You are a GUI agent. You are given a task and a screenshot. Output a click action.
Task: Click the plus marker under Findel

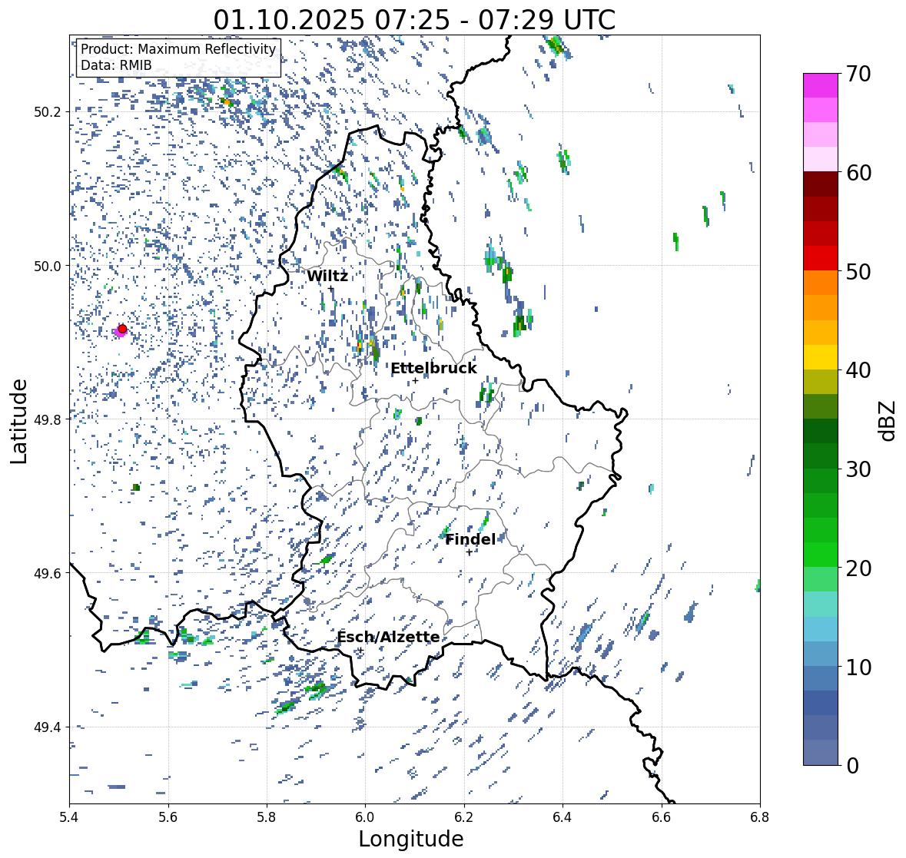click(x=470, y=552)
